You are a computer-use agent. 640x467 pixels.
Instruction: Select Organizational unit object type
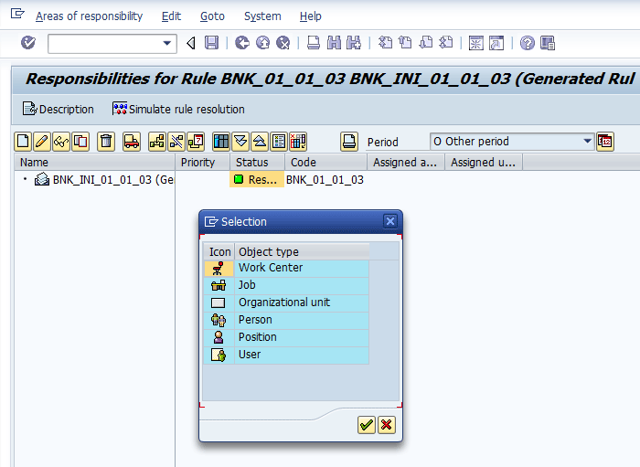tap(286, 302)
